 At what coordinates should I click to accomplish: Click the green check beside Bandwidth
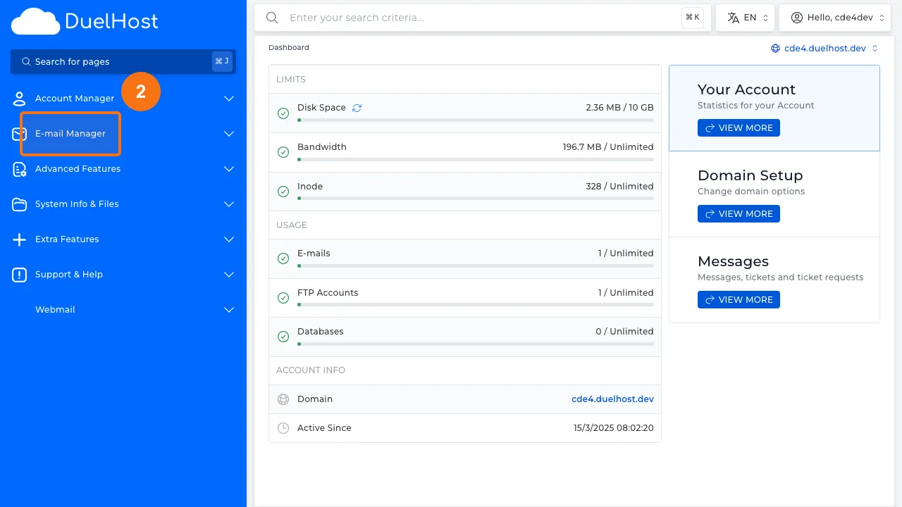283,151
